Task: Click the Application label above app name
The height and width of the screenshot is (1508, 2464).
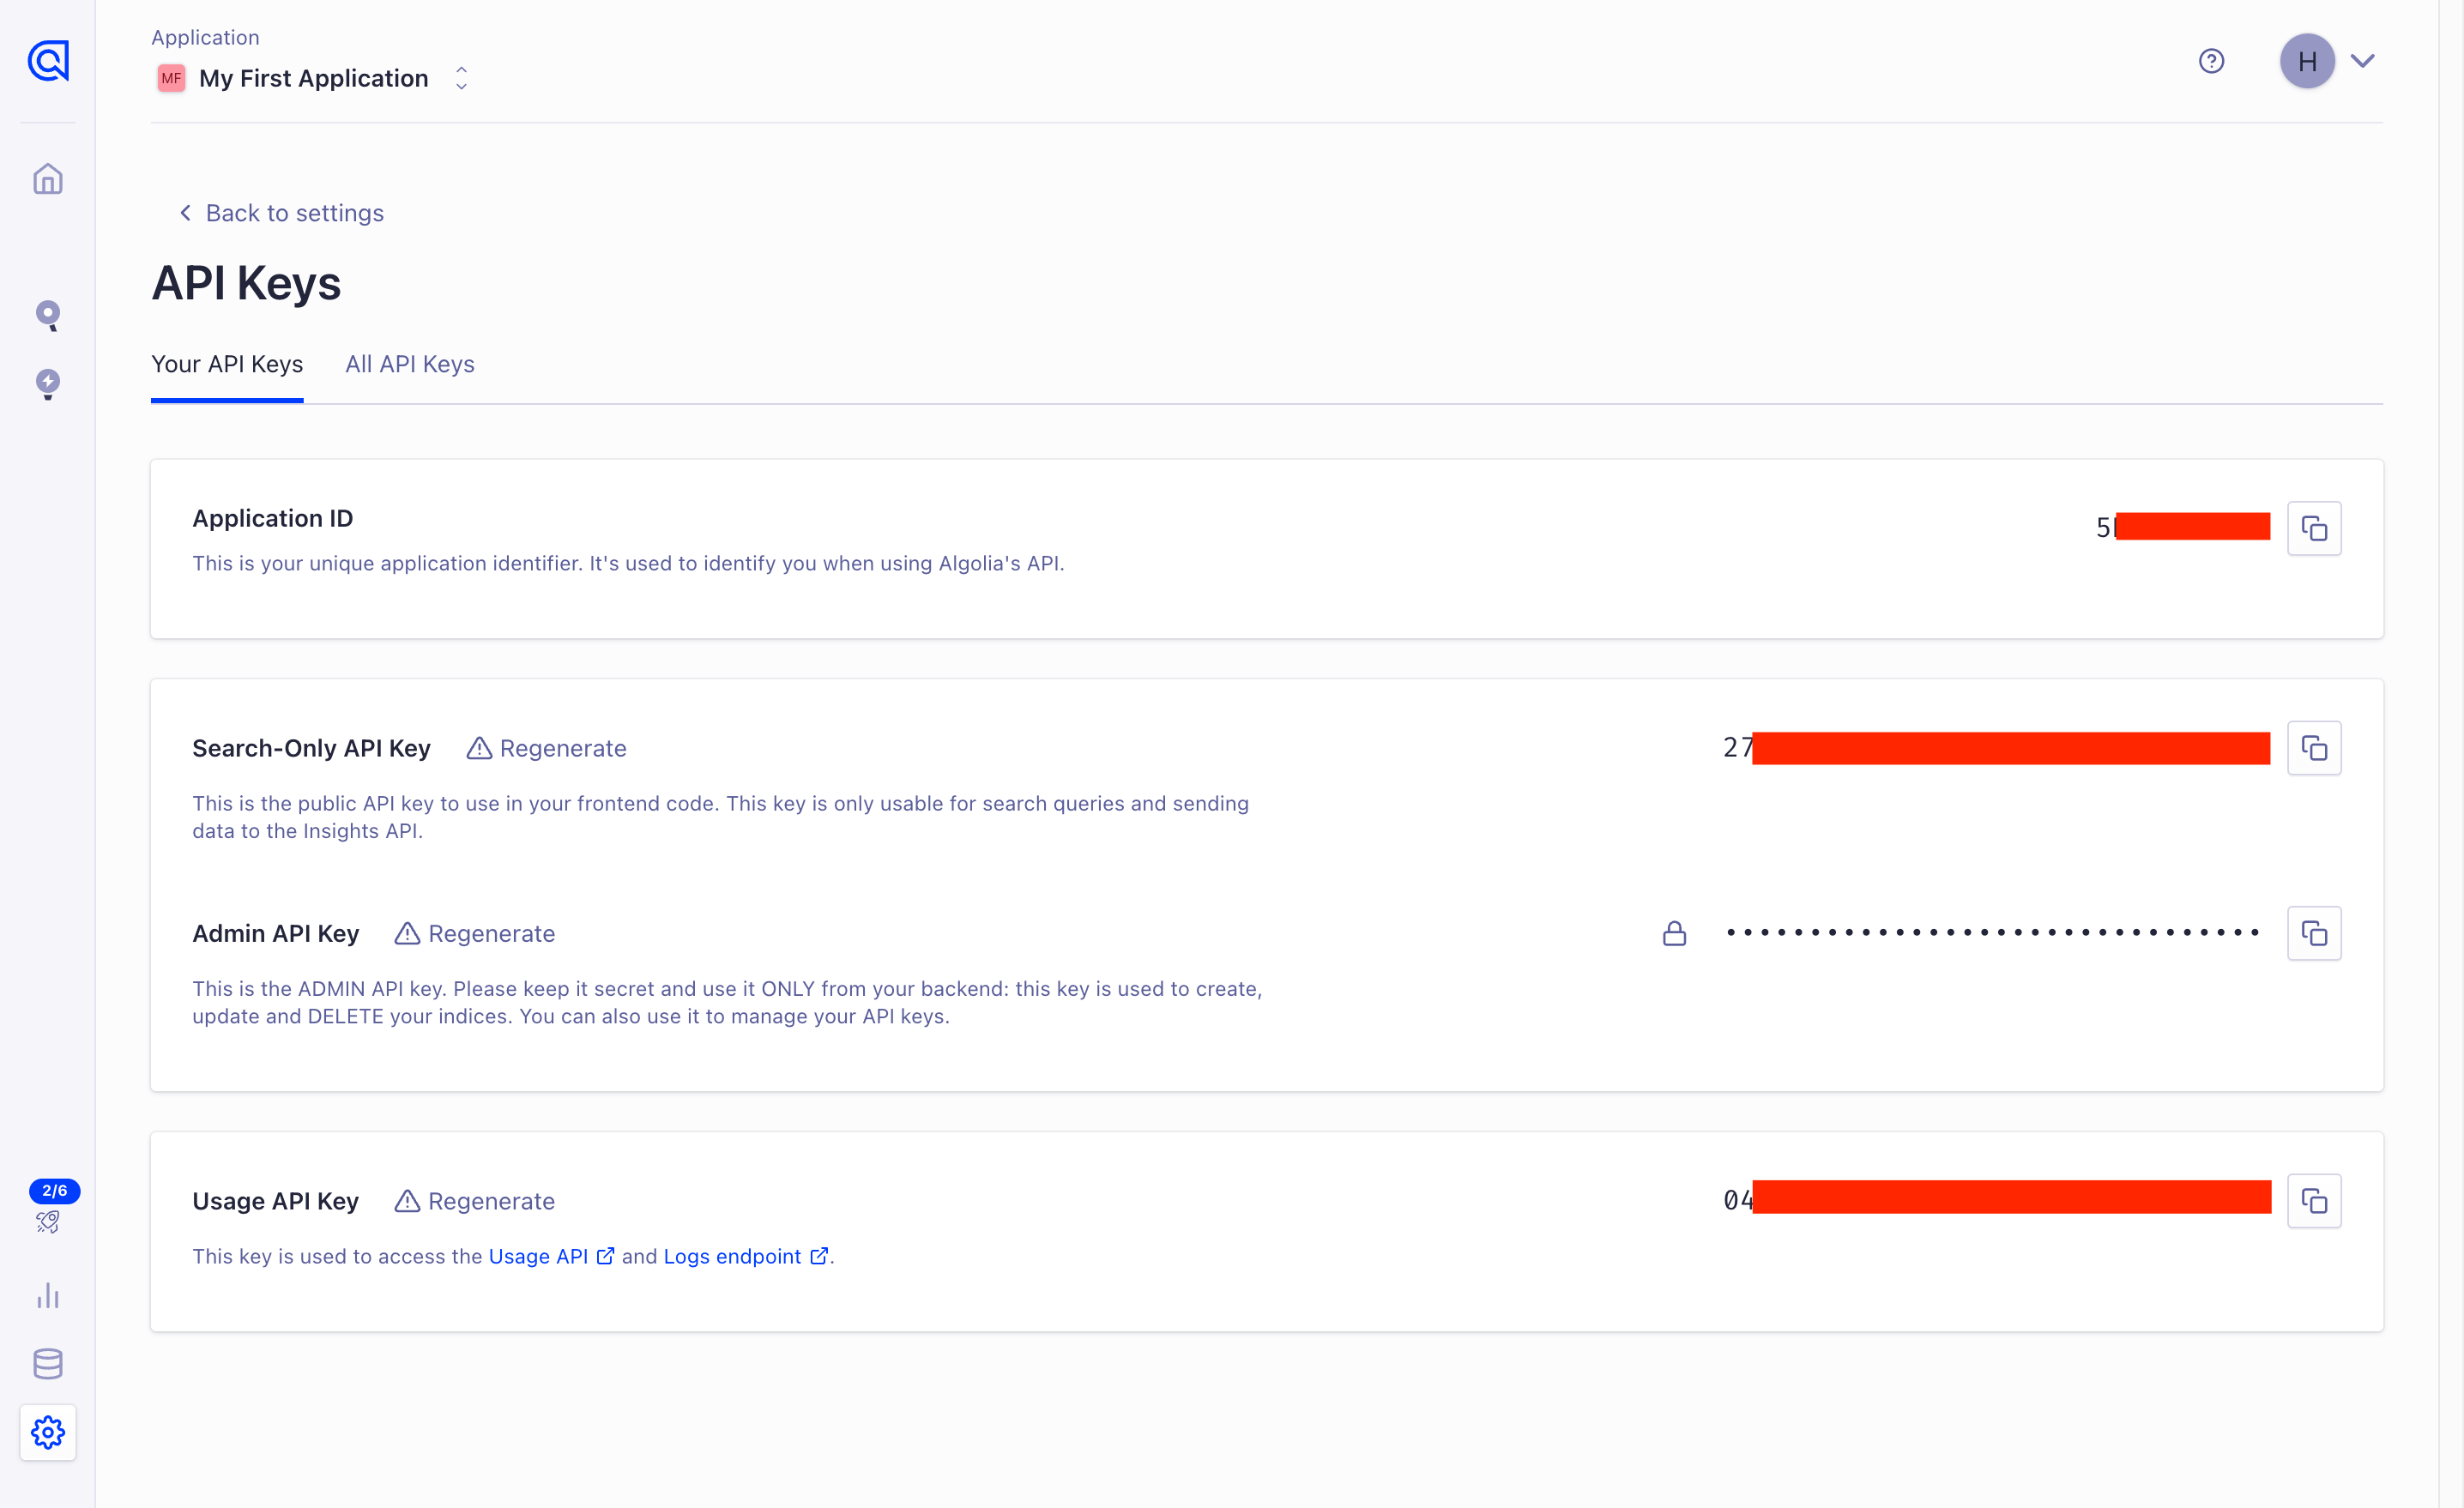Action: tap(205, 37)
